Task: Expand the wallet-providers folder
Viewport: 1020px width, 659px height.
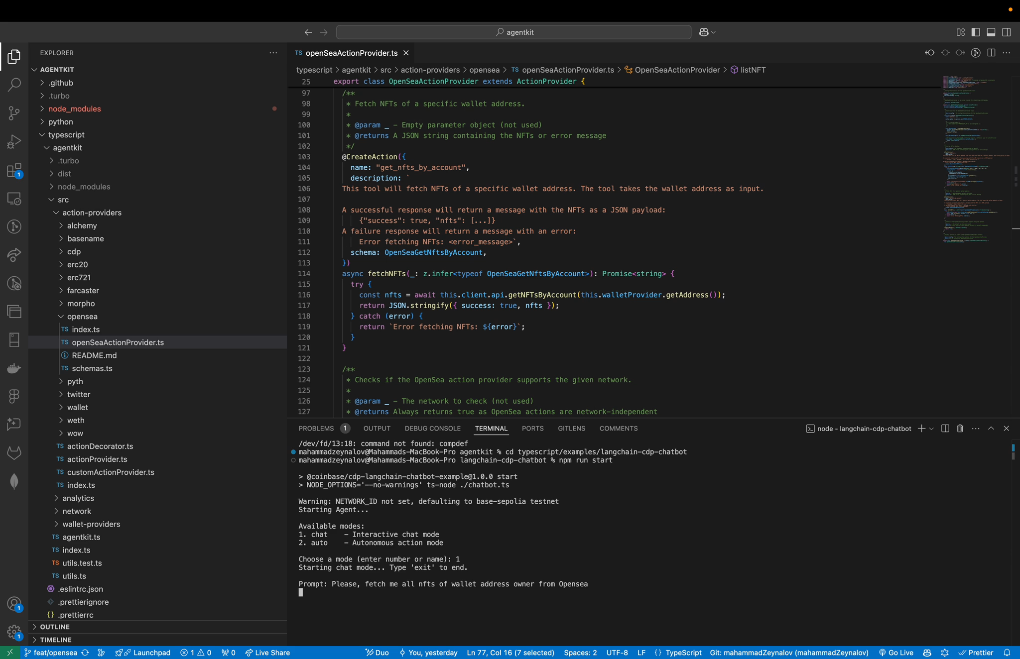Action: click(157, 524)
